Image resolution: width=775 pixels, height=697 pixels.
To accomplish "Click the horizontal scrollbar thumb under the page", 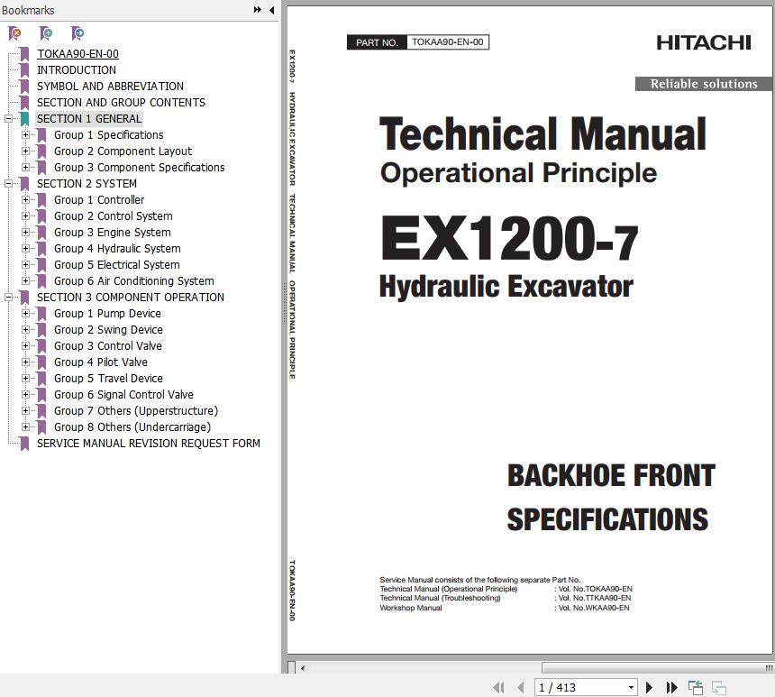I will [657, 668].
